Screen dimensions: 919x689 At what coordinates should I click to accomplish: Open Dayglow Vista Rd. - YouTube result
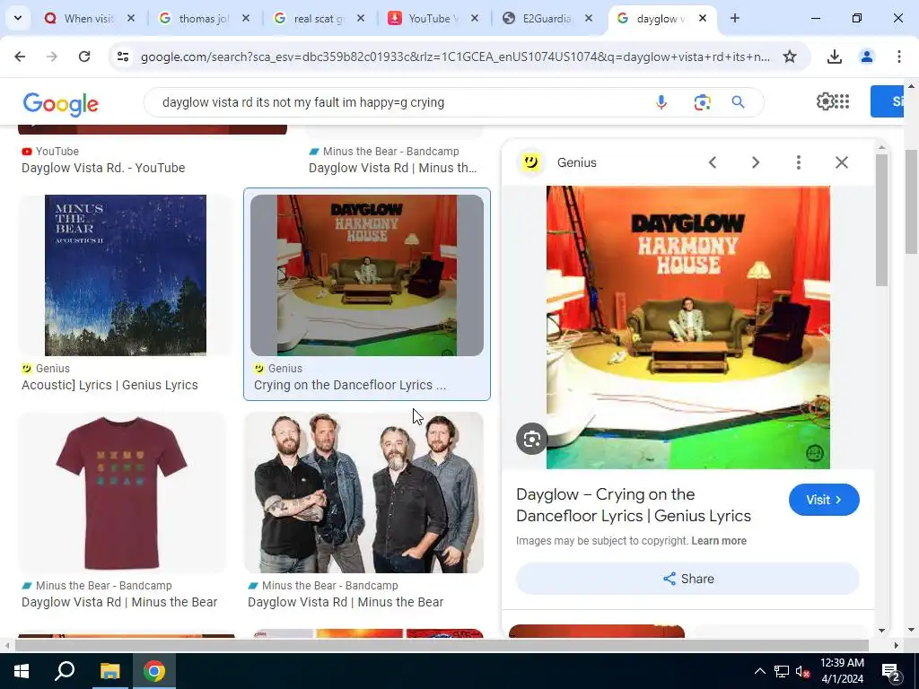pyautogui.click(x=103, y=168)
